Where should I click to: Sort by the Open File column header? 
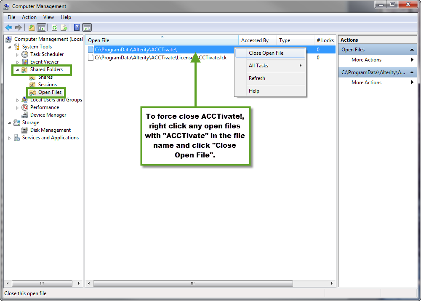coord(162,40)
